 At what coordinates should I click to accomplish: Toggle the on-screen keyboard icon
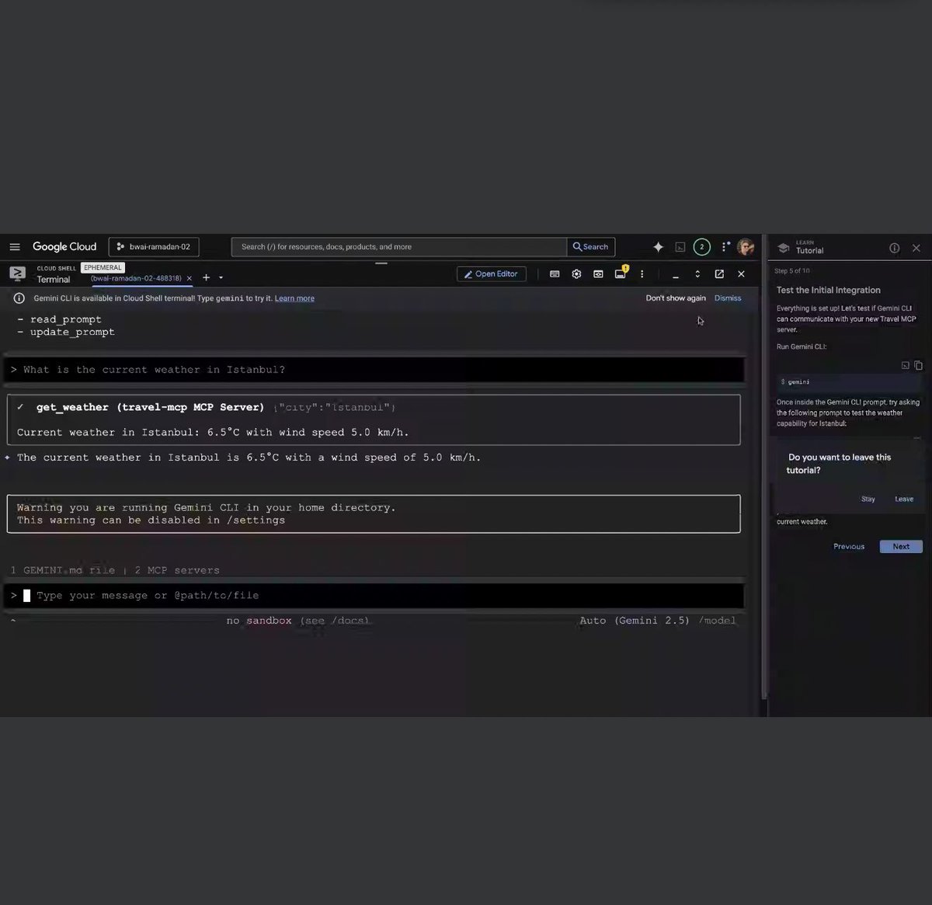click(555, 274)
